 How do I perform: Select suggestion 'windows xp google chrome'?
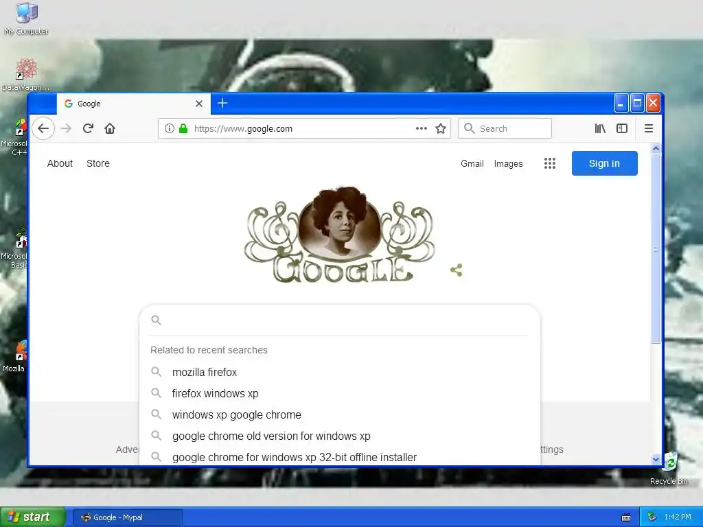point(340,414)
